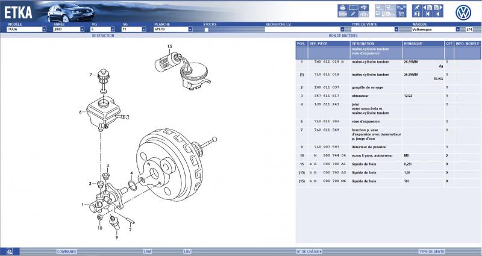Click the Restriction header label
482x256 pixels.
tap(102, 36)
